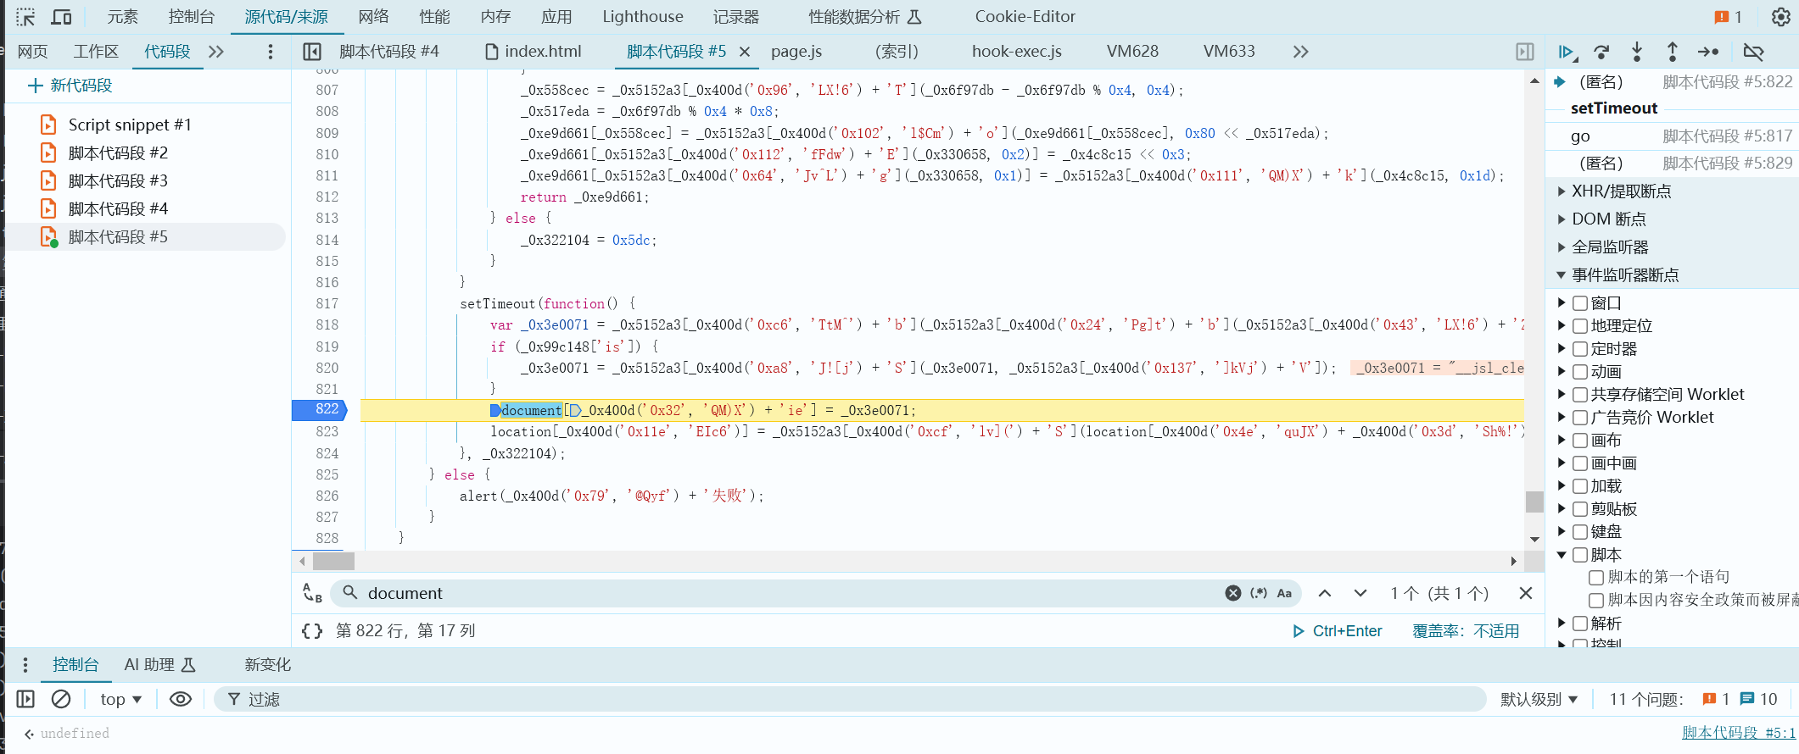Enable 剪贴板 event breakpoints
1799x754 pixels.
1580,509
